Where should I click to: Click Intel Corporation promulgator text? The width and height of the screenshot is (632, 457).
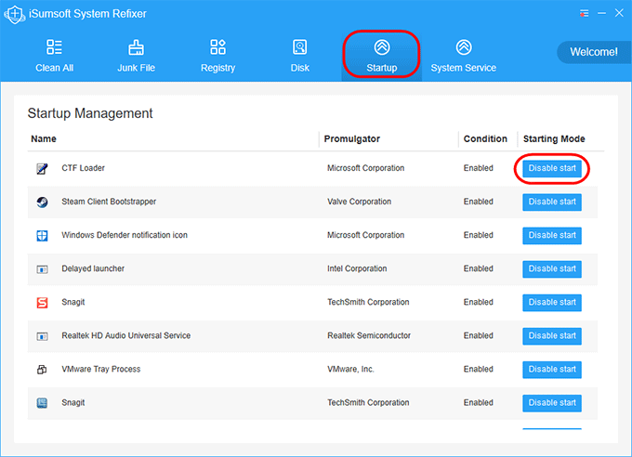click(x=357, y=268)
